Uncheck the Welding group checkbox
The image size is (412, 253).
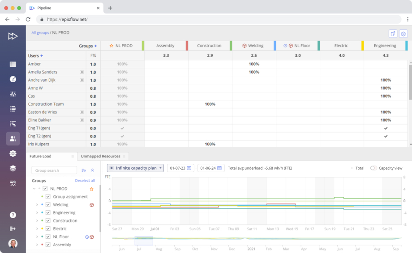pyautogui.click(x=48, y=205)
